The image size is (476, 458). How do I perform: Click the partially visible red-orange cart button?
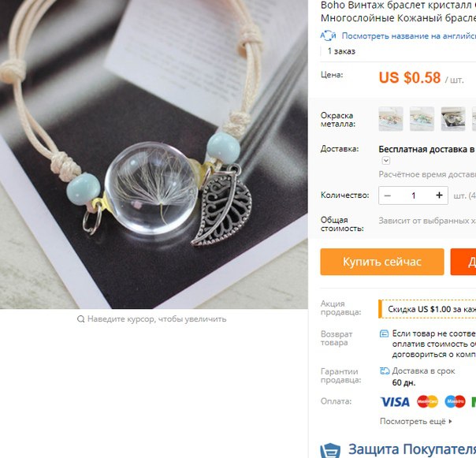coord(463,262)
